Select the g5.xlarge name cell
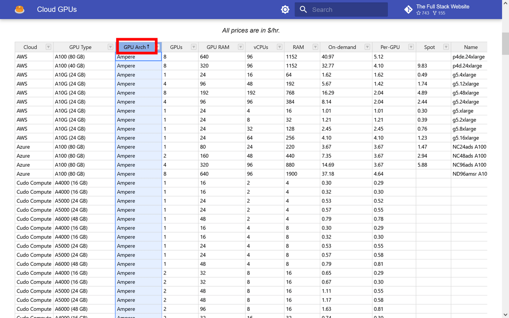The width and height of the screenshot is (509, 318). pos(469,111)
